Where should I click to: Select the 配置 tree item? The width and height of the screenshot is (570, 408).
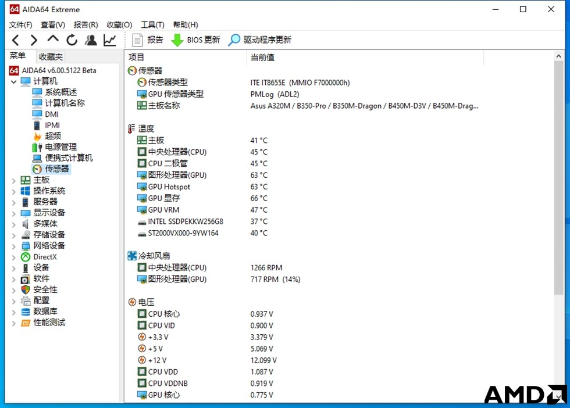(x=41, y=300)
